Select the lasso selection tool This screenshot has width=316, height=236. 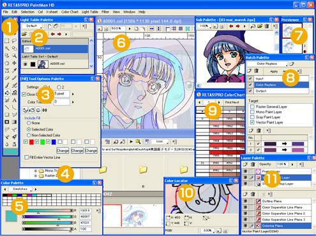(14, 41)
